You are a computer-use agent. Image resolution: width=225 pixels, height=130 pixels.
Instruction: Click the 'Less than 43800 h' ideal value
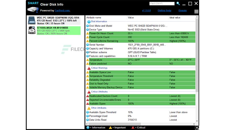[179, 33]
